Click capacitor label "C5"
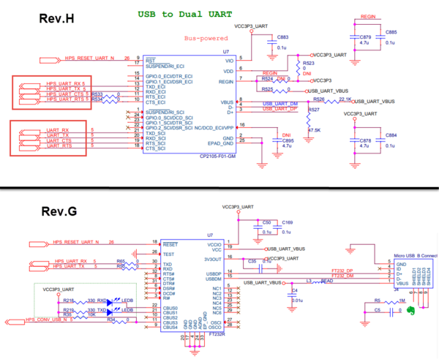This screenshot has height=359, width=439. click(378, 310)
